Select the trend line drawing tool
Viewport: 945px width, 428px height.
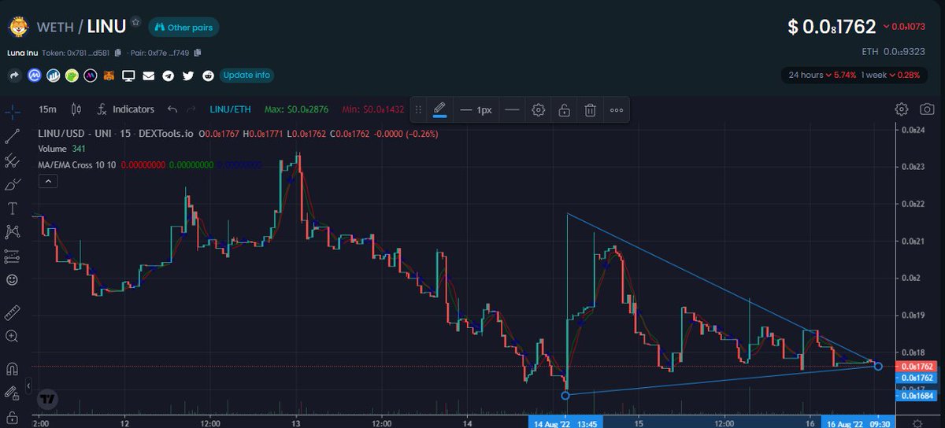coord(12,135)
